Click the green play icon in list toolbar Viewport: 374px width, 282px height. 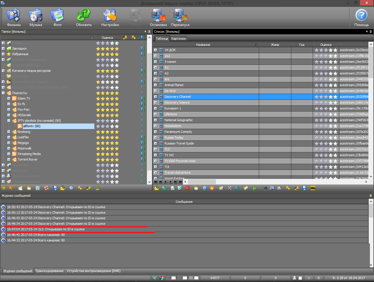[x=254, y=188]
